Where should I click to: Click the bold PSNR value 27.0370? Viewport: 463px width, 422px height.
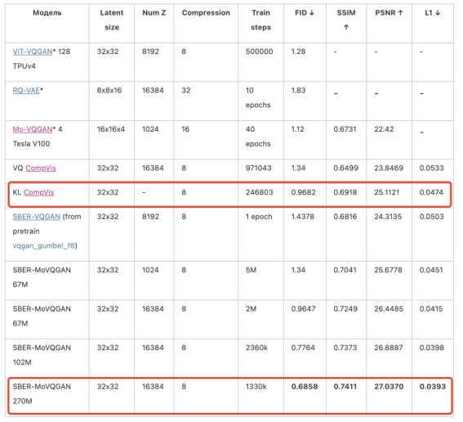pyautogui.click(x=389, y=387)
